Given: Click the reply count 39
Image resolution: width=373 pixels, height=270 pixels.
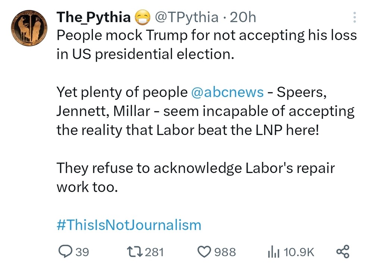Looking at the screenshot, I should click(82, 252).
